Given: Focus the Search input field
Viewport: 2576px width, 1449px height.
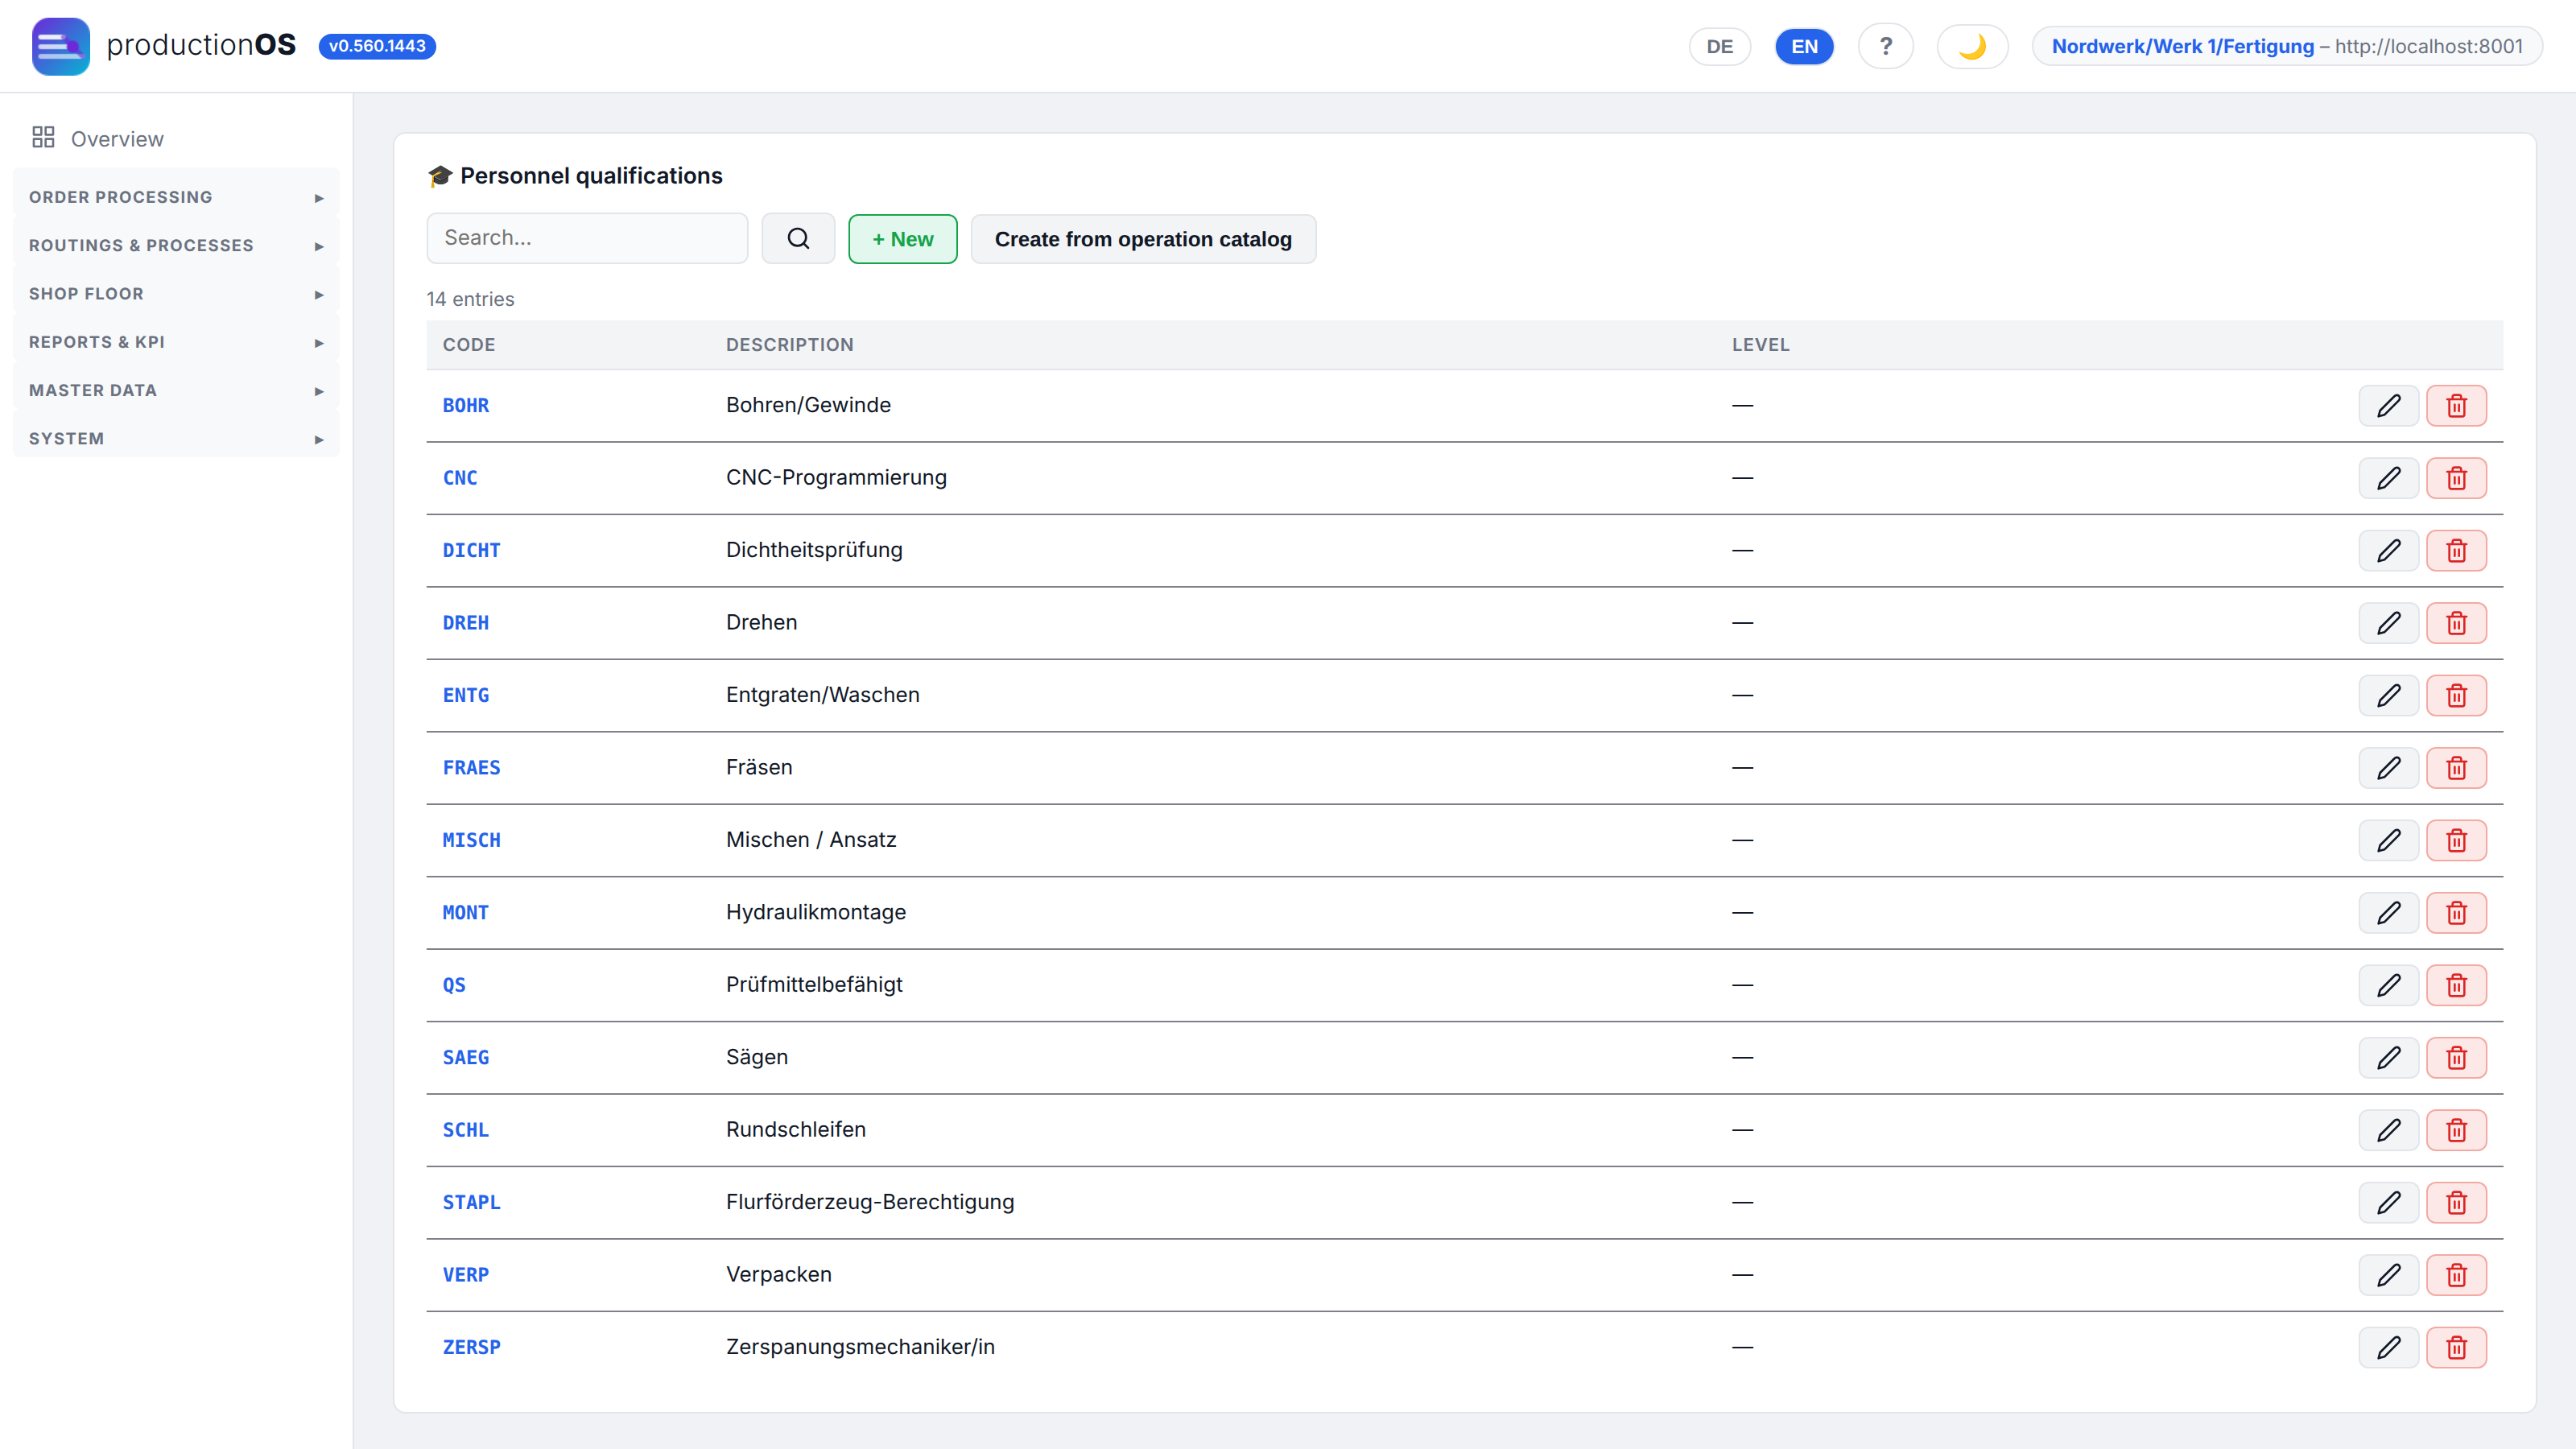Looking at the screenshot, I should (587, 238).
